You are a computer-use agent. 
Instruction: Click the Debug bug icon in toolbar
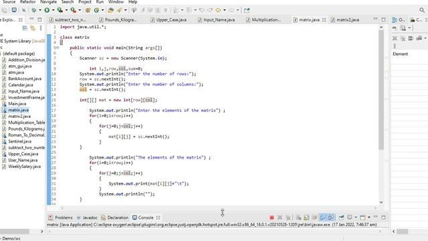34,11
